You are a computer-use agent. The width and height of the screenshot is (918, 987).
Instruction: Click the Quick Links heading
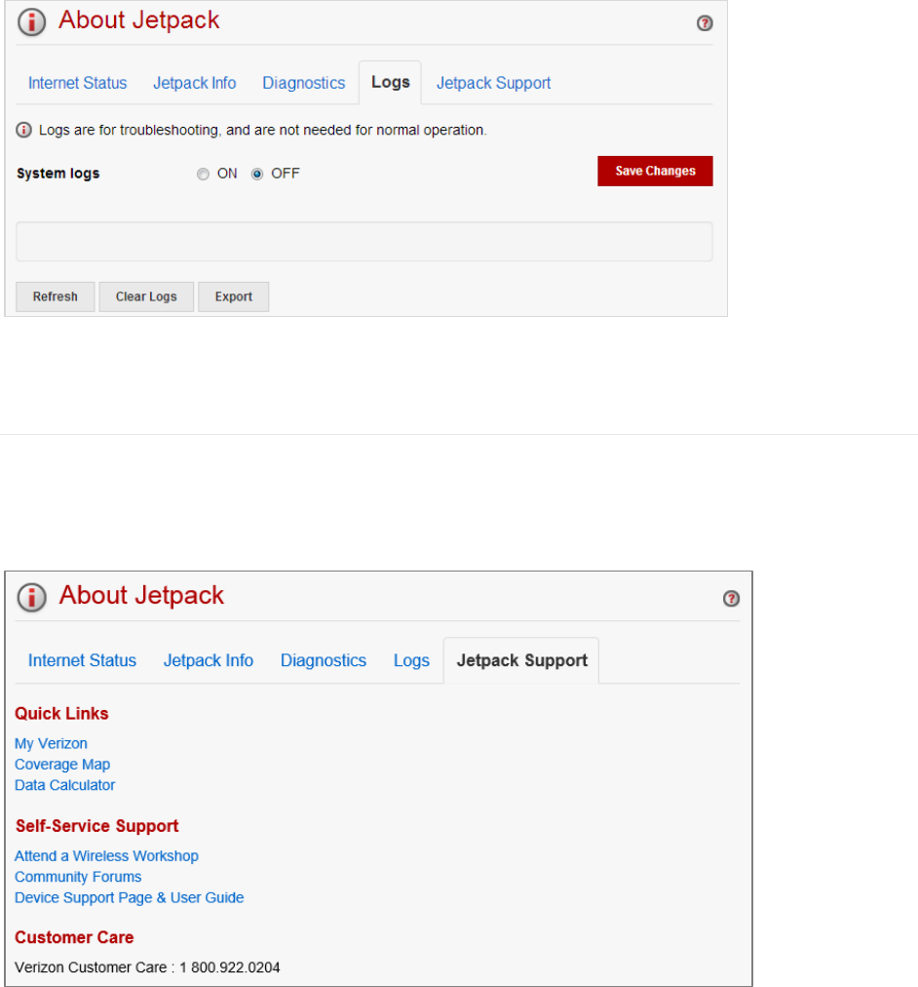61,713
